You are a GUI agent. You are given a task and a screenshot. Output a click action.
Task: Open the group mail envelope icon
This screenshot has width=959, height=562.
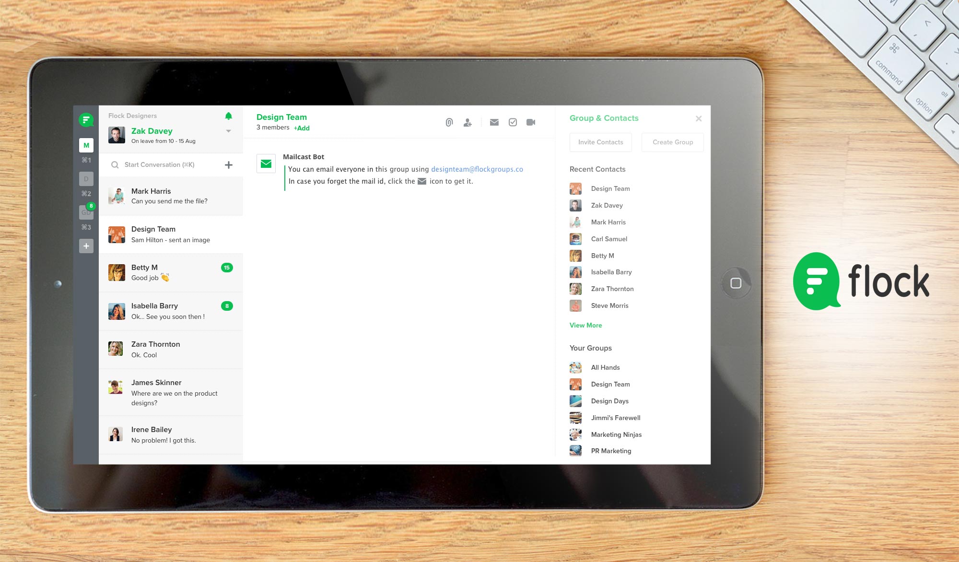[494, 122]
